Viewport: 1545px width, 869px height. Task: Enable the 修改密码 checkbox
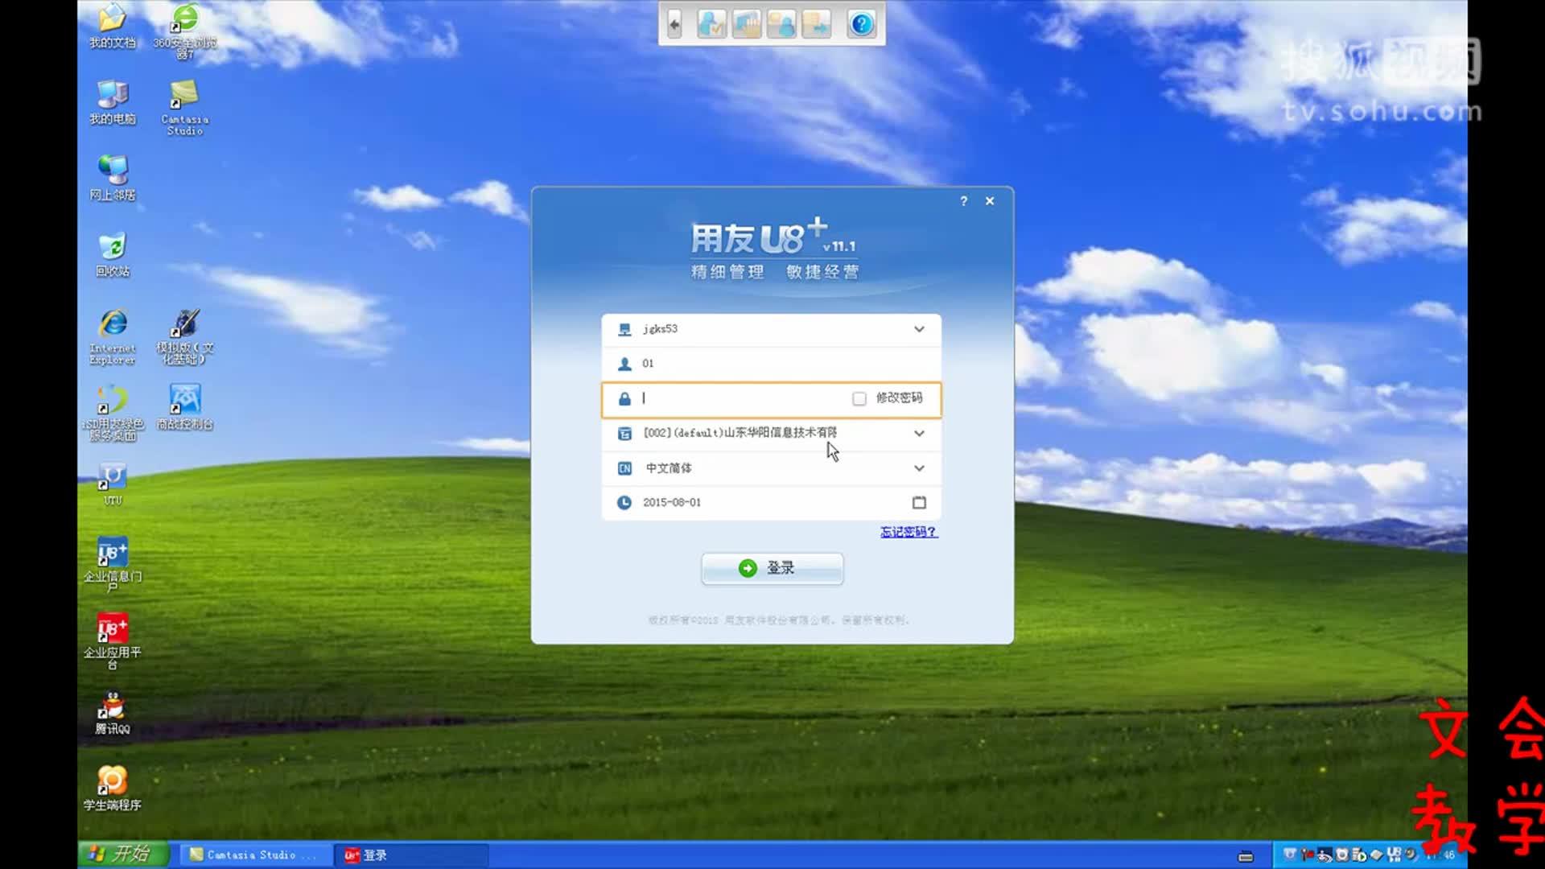pos(859,398)
